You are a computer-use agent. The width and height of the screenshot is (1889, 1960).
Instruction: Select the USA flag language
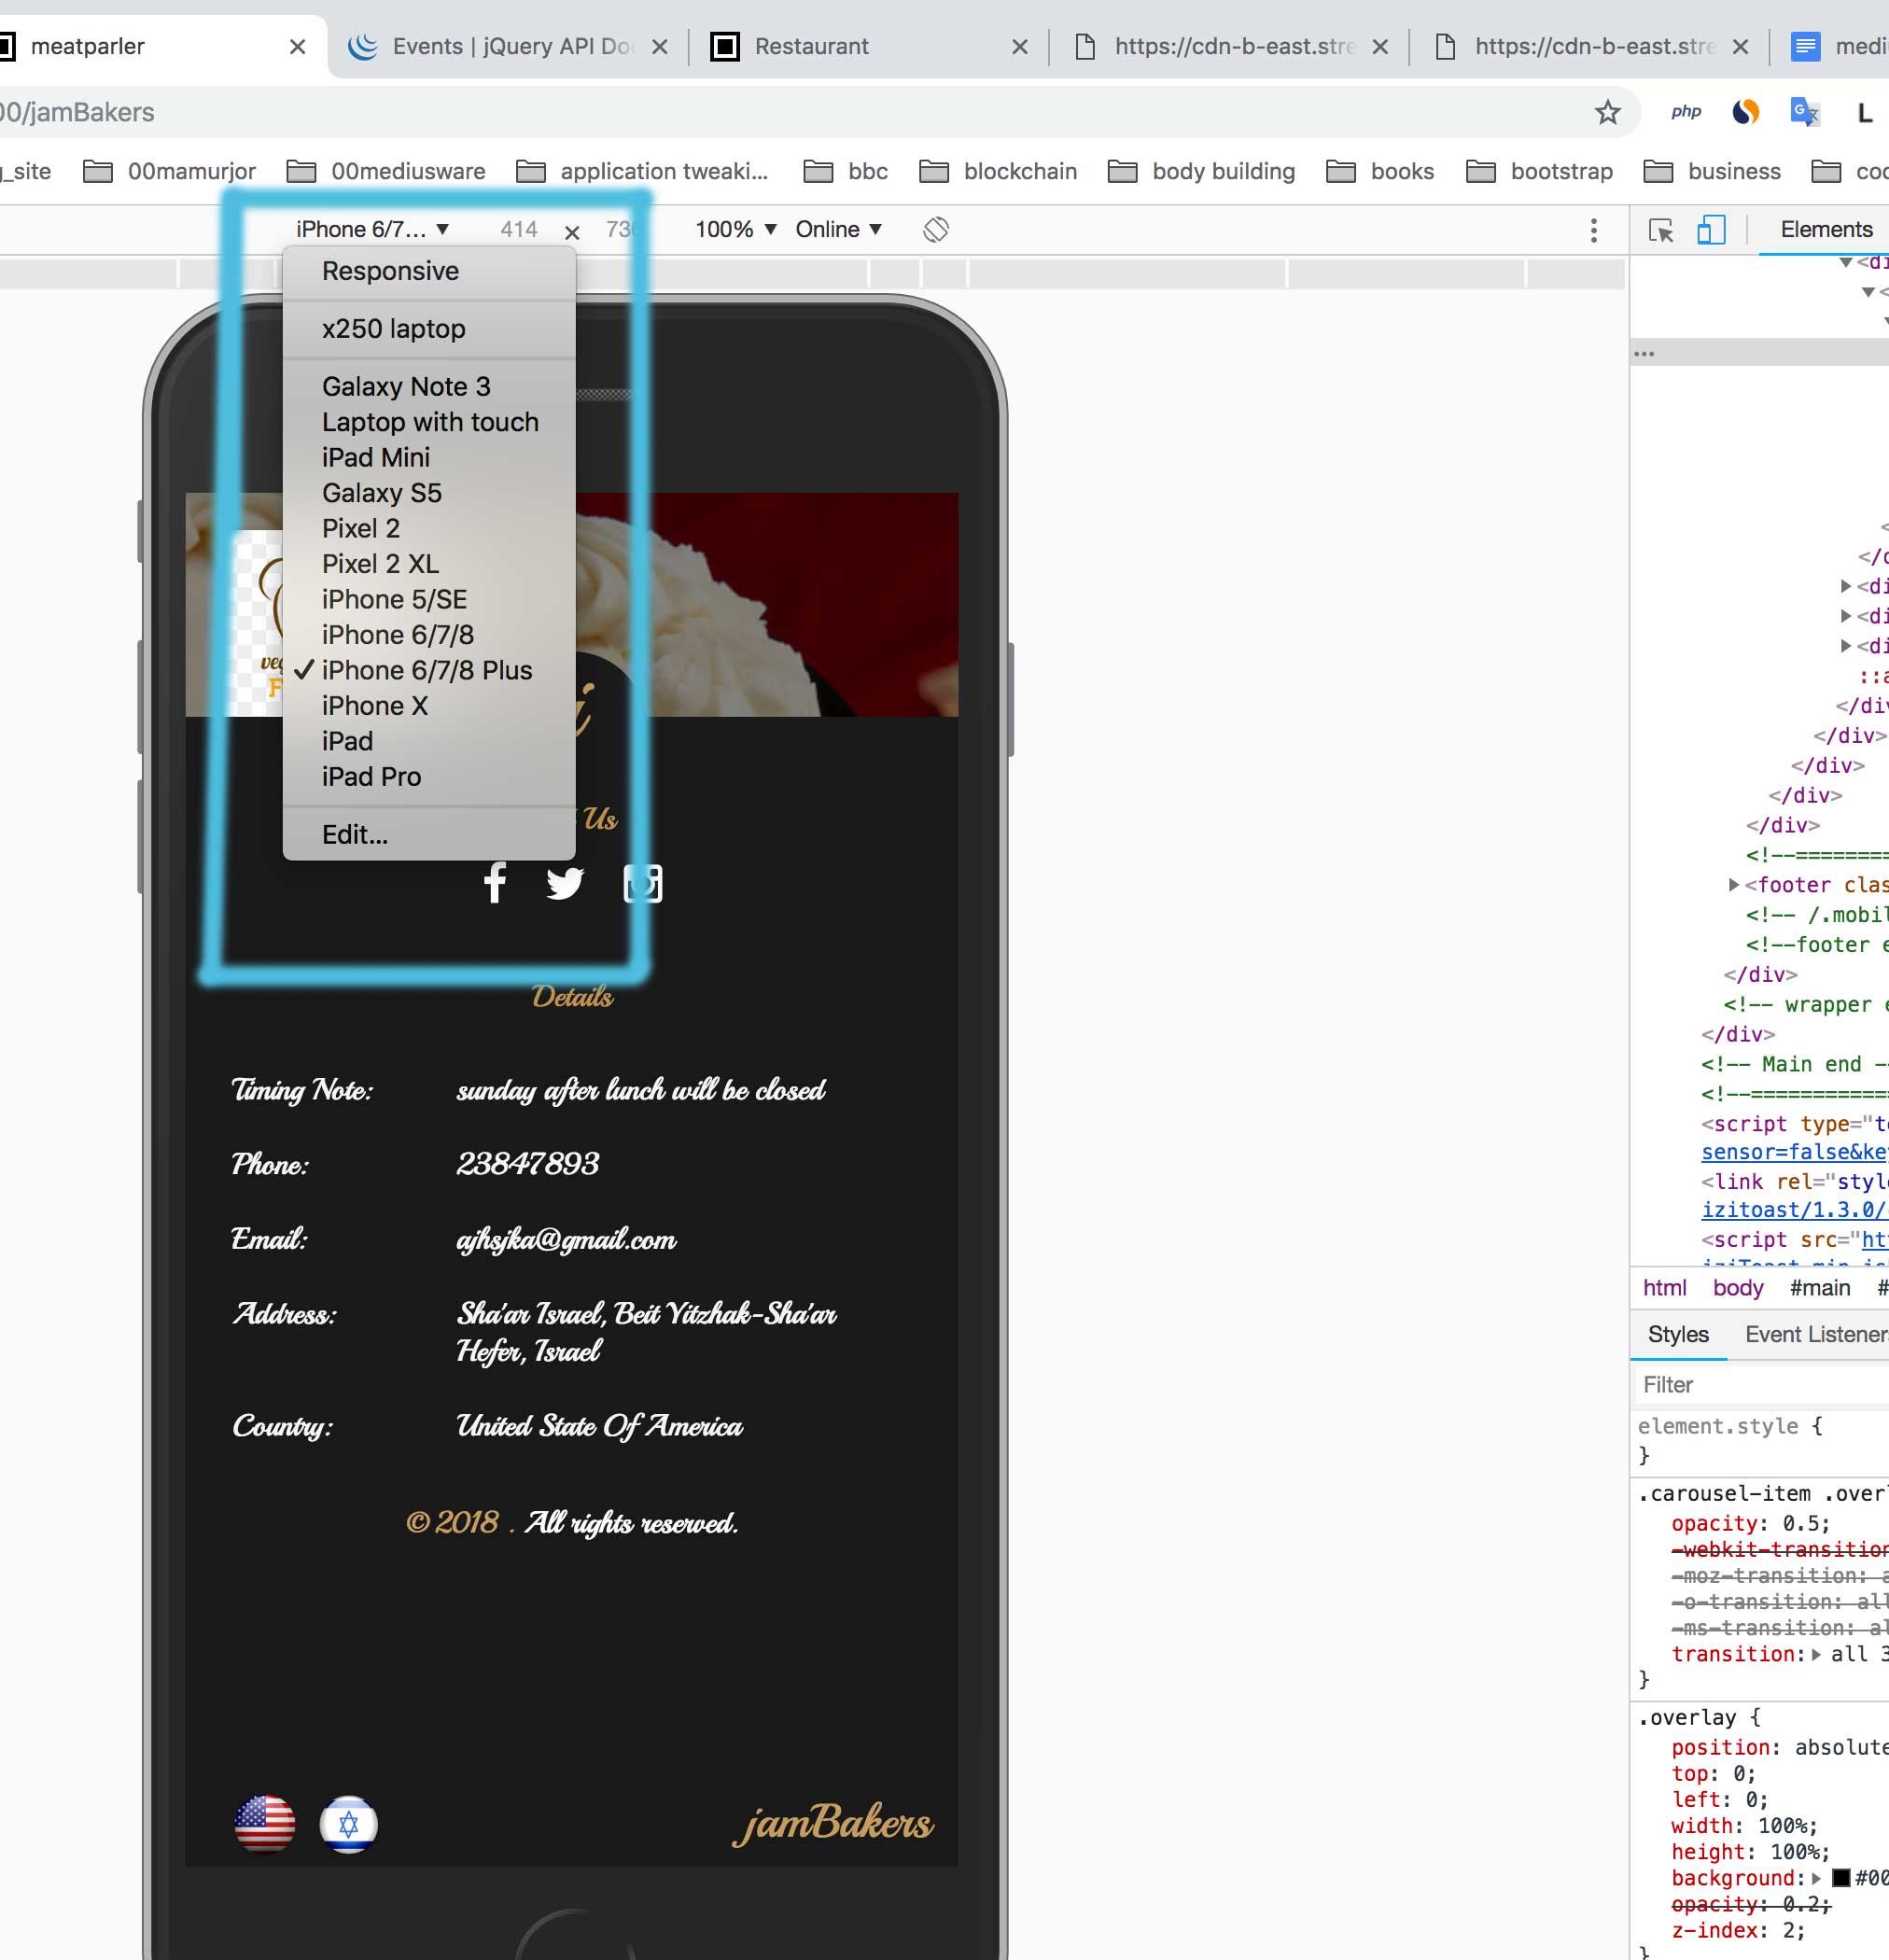265,1823
